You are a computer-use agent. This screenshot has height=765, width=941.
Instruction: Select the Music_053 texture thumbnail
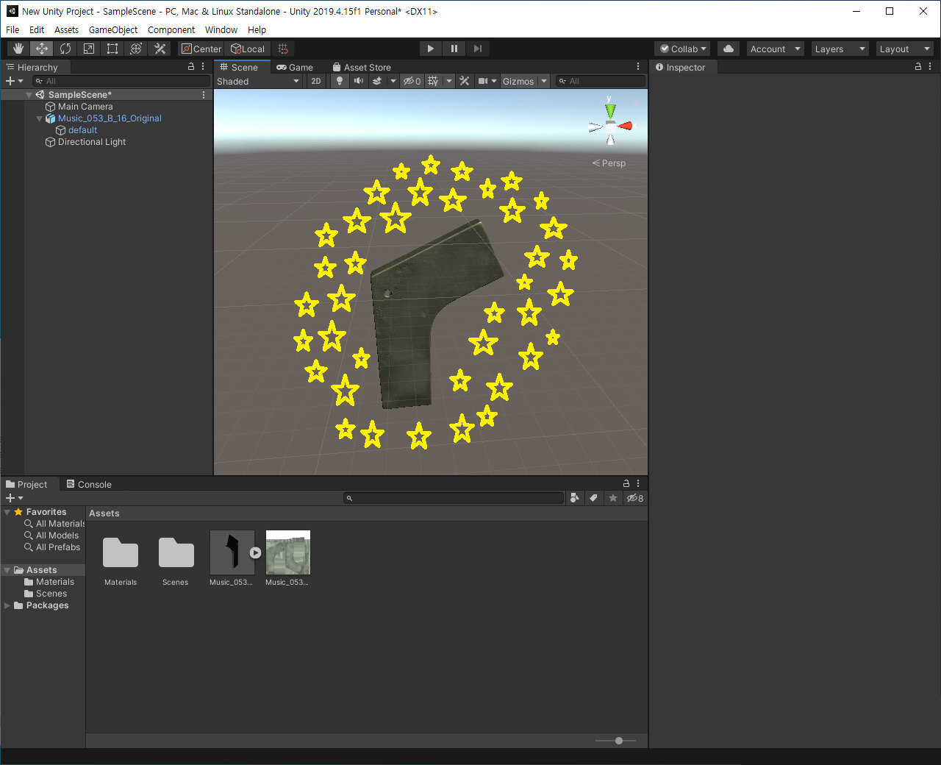(x=287, y=552)
